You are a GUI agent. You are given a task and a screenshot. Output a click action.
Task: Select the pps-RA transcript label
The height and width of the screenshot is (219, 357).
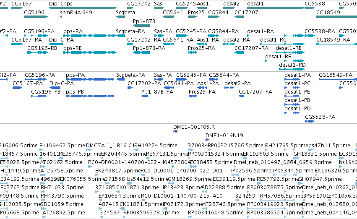coord(73,31)
